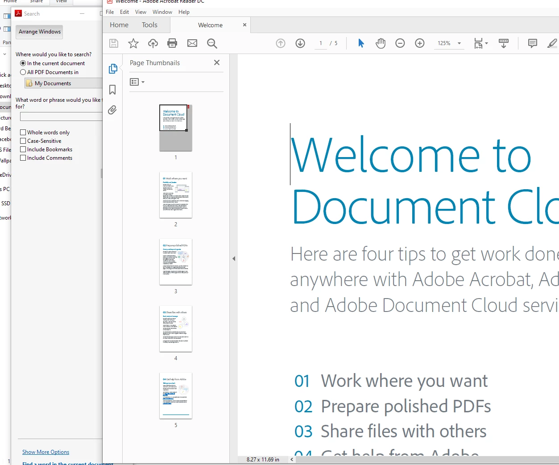The image size is (559, 465).
Task: Select page 3 thumbnail
Action: point(176,262)
